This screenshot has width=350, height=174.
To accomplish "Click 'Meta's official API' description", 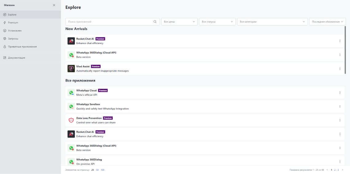I will [87, 95].
